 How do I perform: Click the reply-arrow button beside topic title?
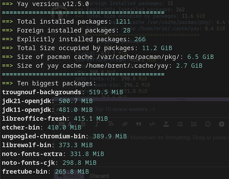tap(59, 109)
